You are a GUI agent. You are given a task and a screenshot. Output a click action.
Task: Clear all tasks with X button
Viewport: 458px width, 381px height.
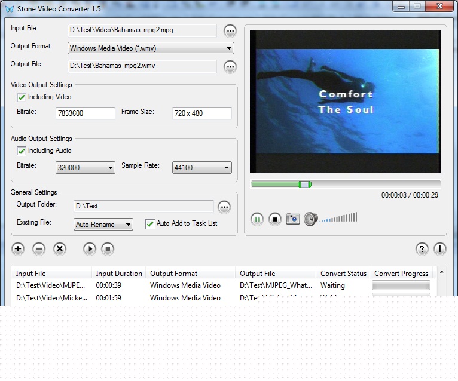point(60,249)
